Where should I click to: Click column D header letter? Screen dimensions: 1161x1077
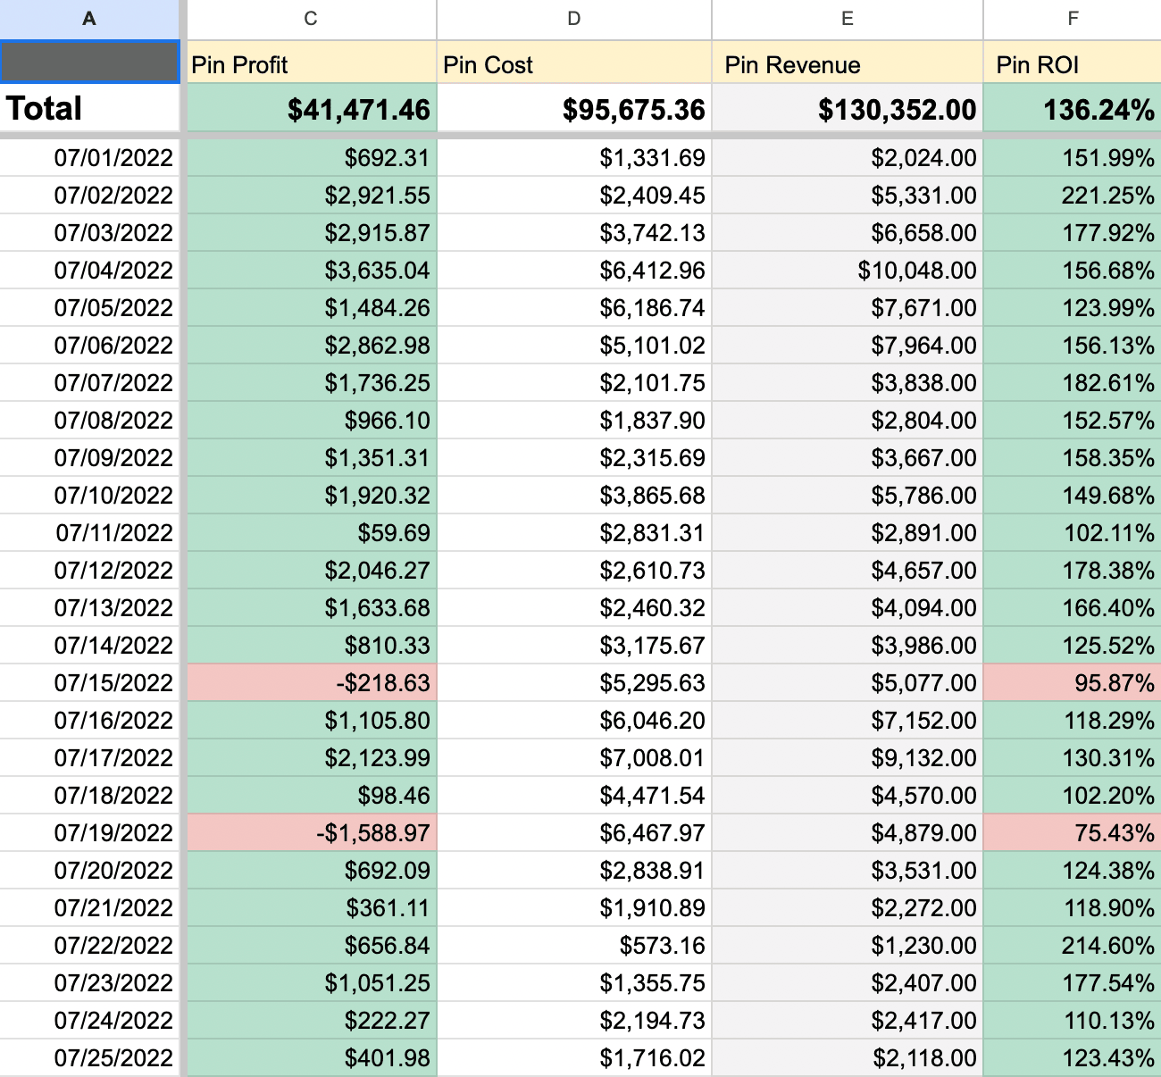[x=573, y=19]
